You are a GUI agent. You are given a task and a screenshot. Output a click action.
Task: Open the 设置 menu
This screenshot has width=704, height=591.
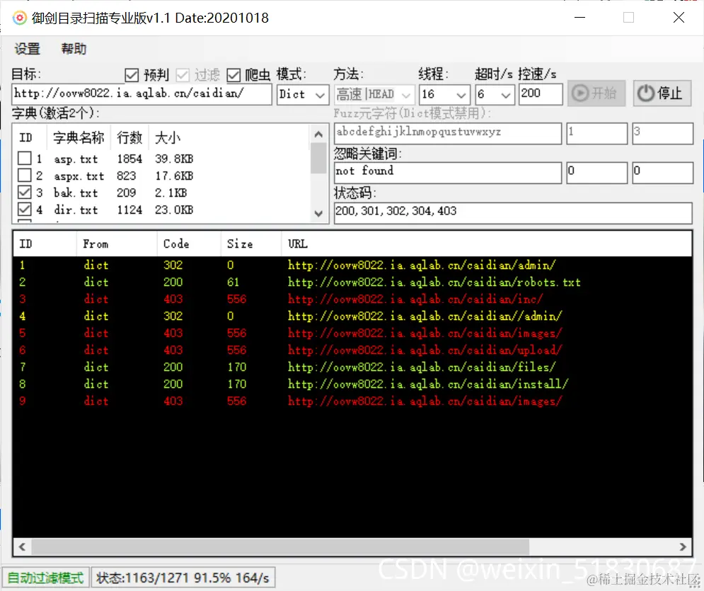[27, 49]
